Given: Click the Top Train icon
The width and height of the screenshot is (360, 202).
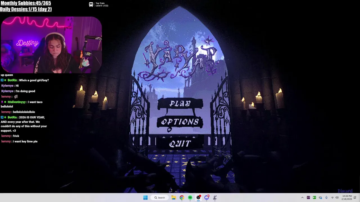Looking at the screenshot, I should pyautogui.click(x=91, y=4).
